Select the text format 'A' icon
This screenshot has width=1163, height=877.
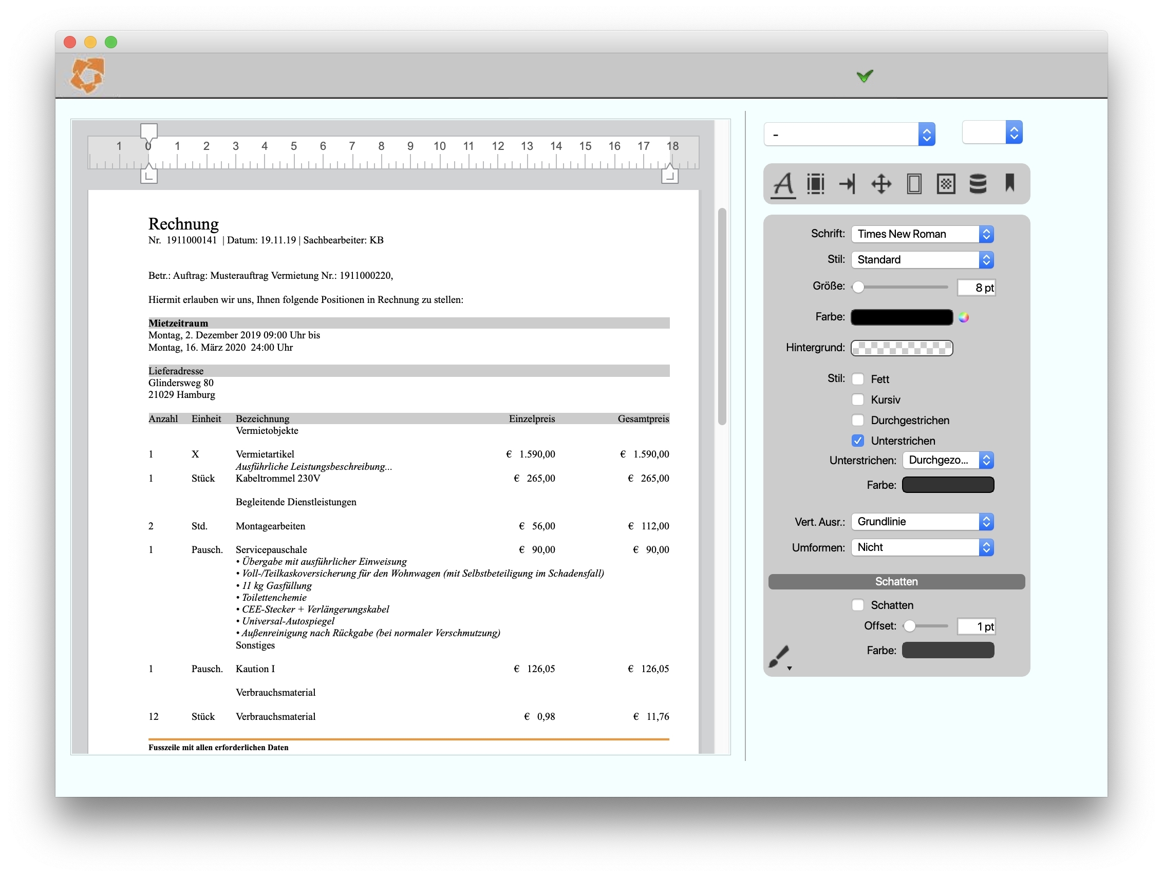[x=783, y=184]
